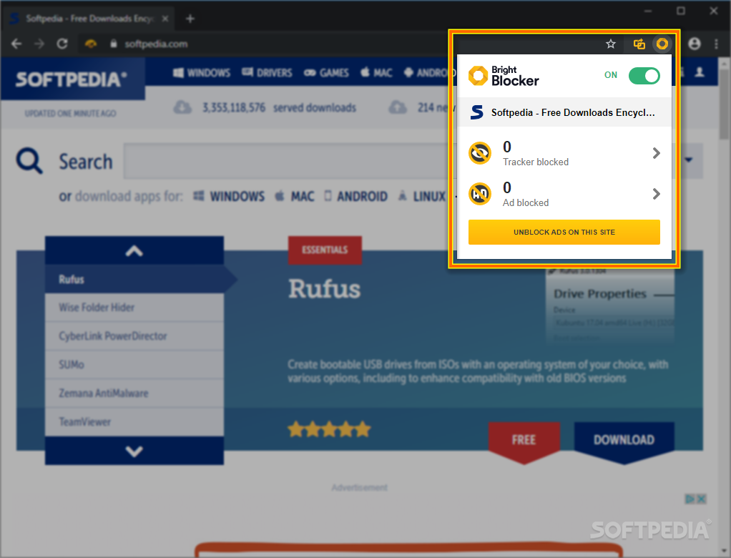
Task: Open Chrome's three-dot menu
Action: (x=716, y=44)
